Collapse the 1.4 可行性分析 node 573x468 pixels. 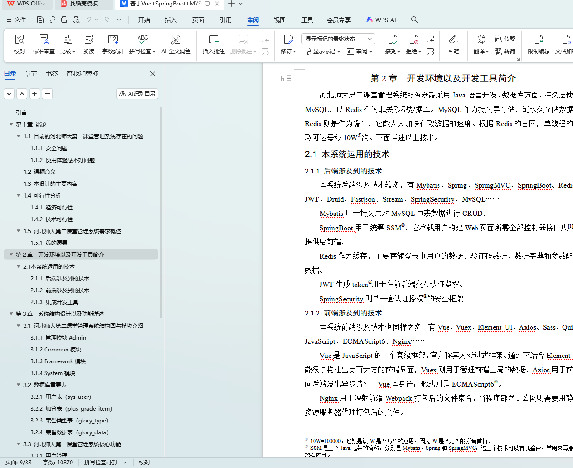coord(18,195)
